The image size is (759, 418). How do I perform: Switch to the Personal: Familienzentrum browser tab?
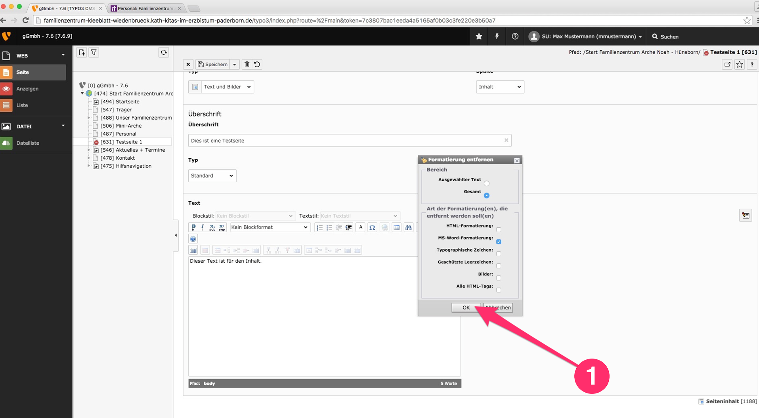tap(145, 8)
